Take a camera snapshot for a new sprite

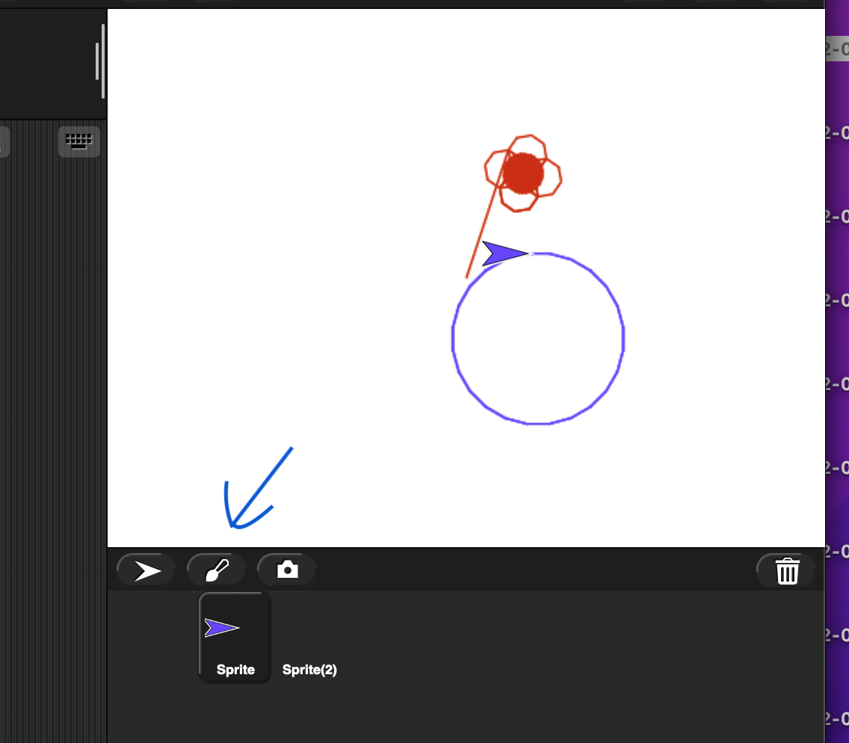tap(287, 571)
